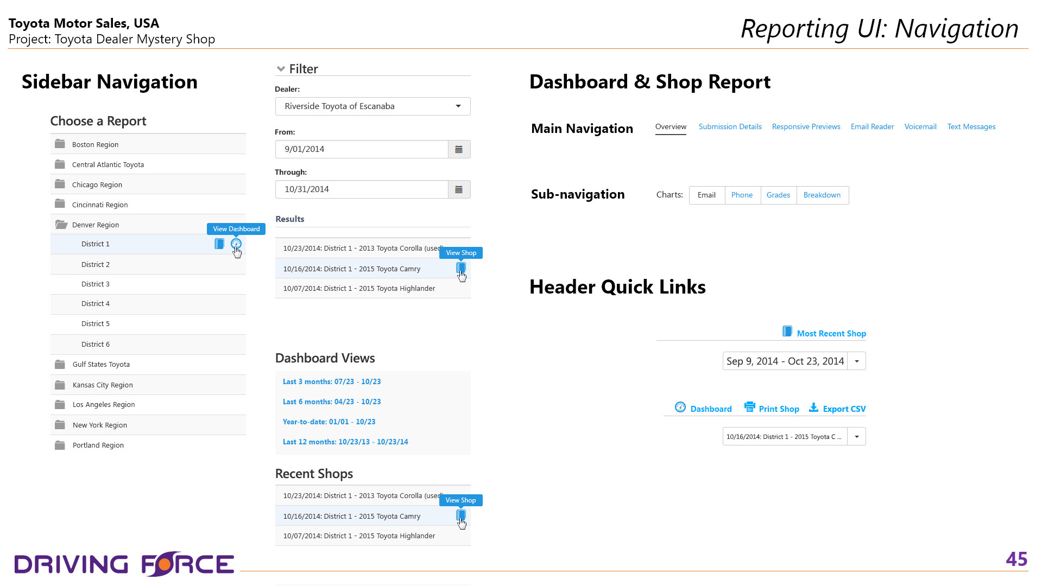Screen dimensions: 1042x586
Task: Select the 2013 Toyota Corolla result under Results
Action: coord(372,249)
